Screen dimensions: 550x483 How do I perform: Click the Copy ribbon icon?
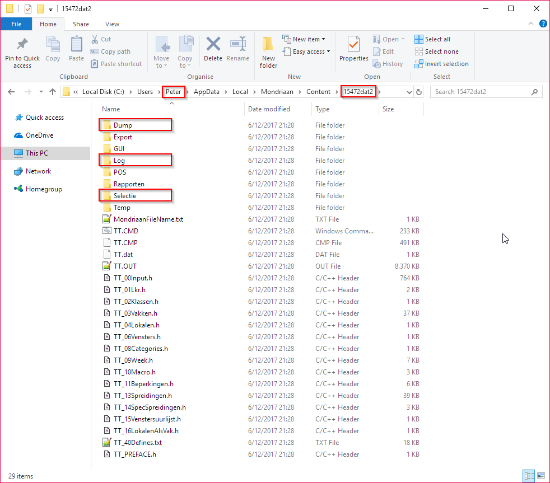click(53, 45)
